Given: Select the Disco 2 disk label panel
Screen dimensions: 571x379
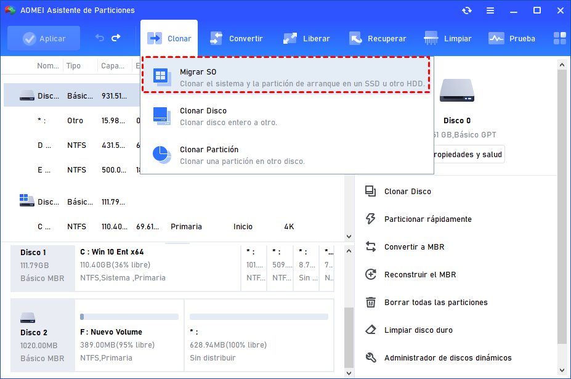Looking at the screenshot, I should pyautogui.click(x=43, y=335).
